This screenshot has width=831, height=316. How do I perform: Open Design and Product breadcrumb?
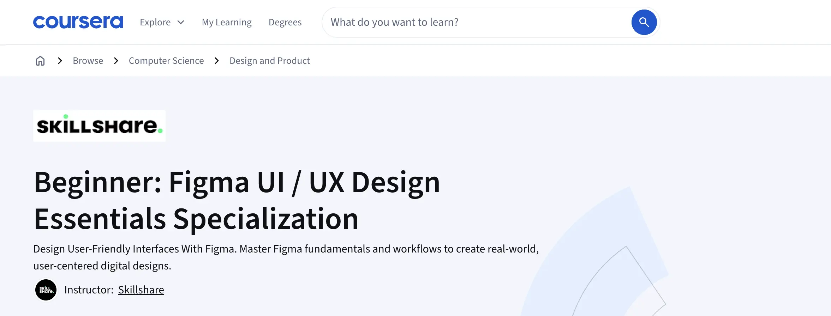click(270, 61)
